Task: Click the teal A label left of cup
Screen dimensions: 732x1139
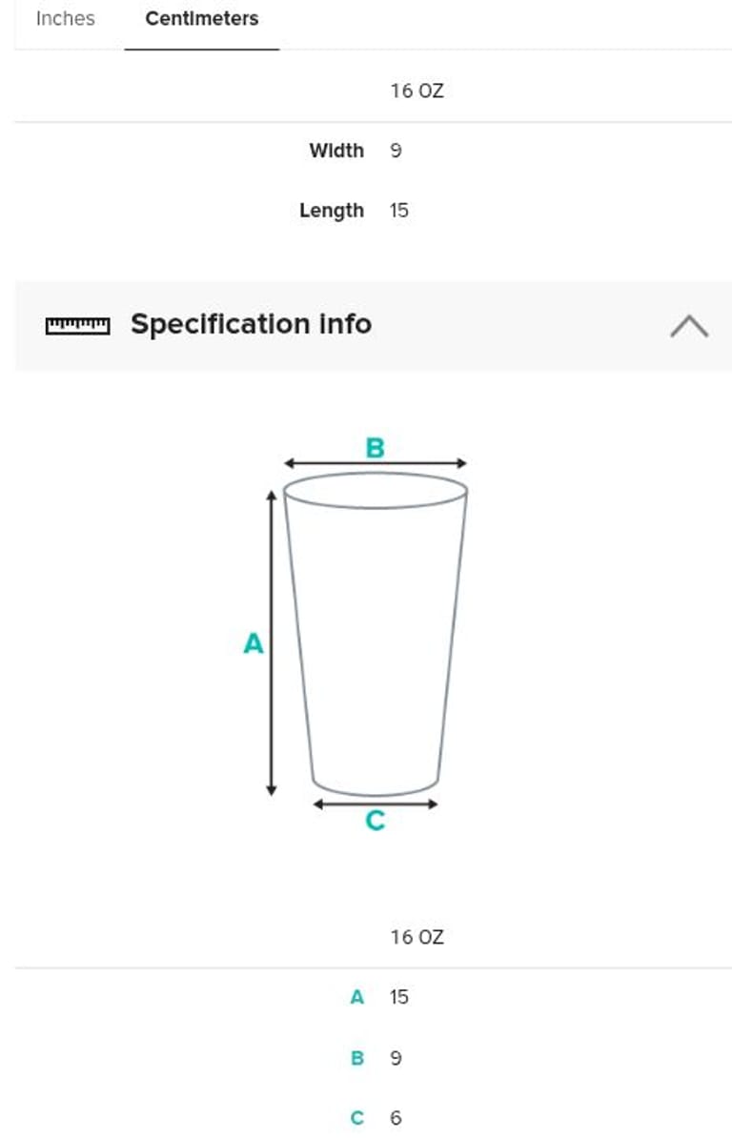Action: click(253, 643)
